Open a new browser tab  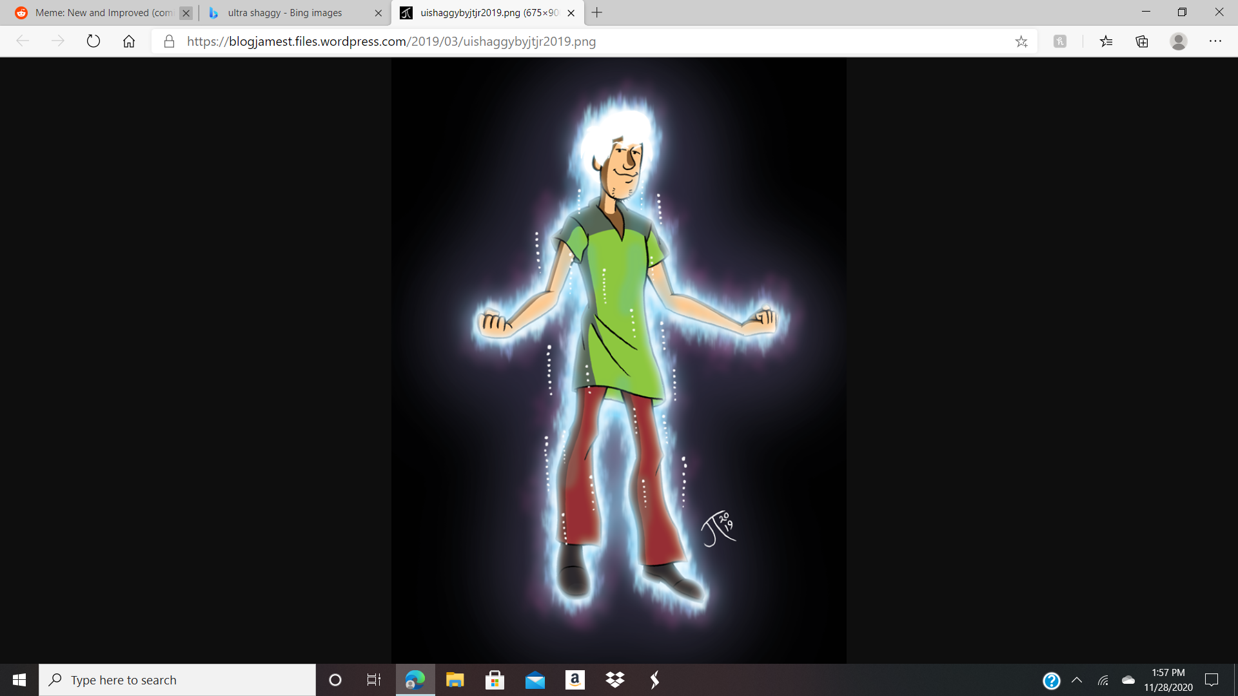click(597, 13)
